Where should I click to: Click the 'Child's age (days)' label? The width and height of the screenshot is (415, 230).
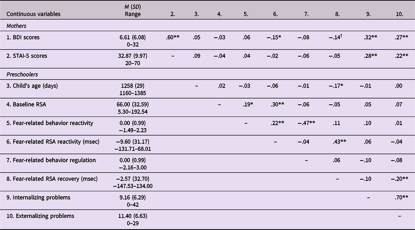[32, 86]
